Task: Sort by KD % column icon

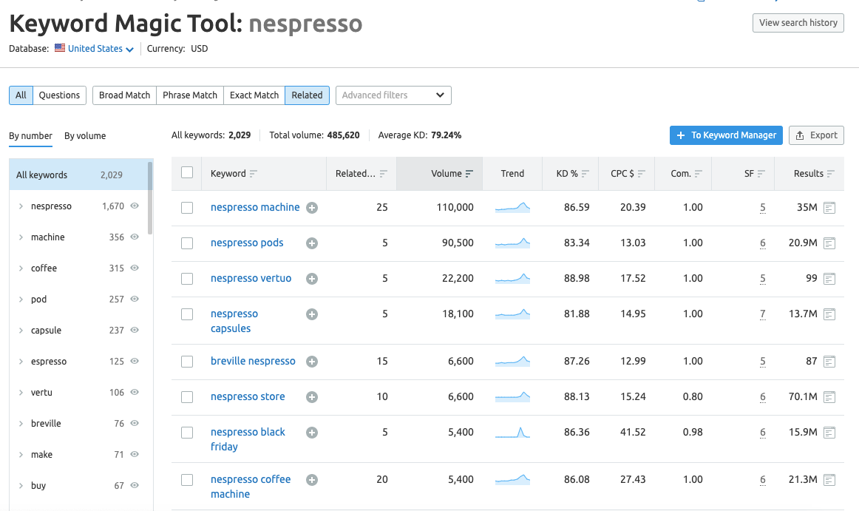Action: coord(585,174)
